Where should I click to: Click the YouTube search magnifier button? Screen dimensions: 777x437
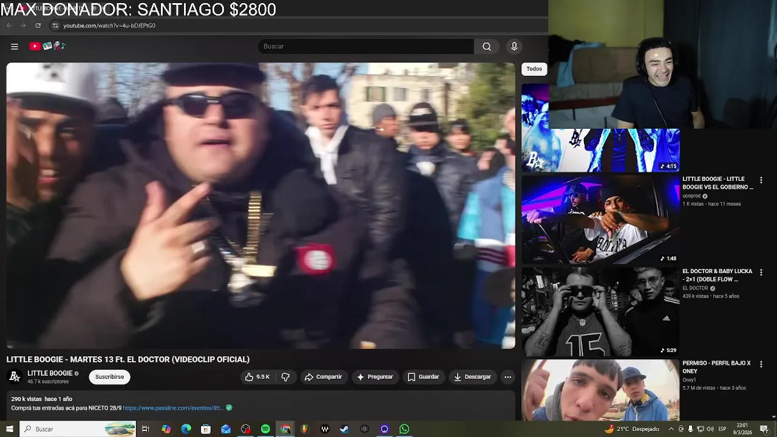[x=487, y=46]
